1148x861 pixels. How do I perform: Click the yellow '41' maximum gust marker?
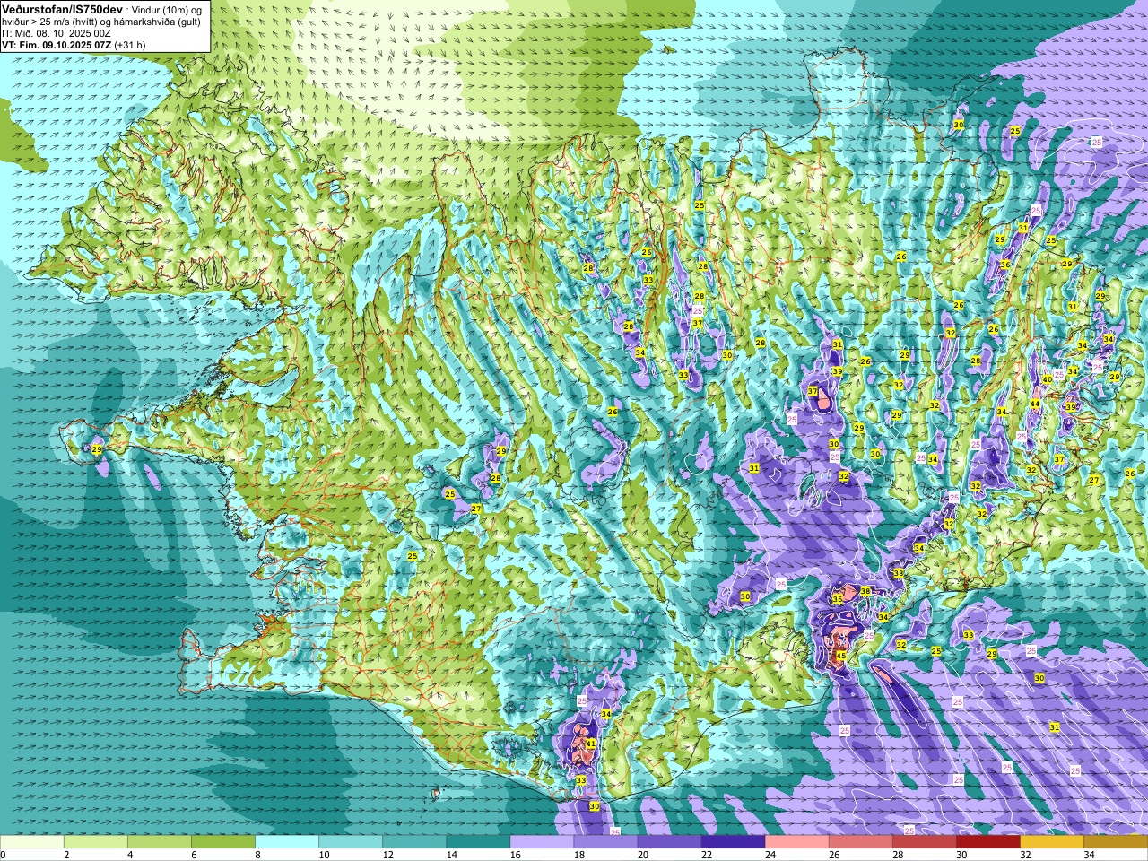point(590,744)
